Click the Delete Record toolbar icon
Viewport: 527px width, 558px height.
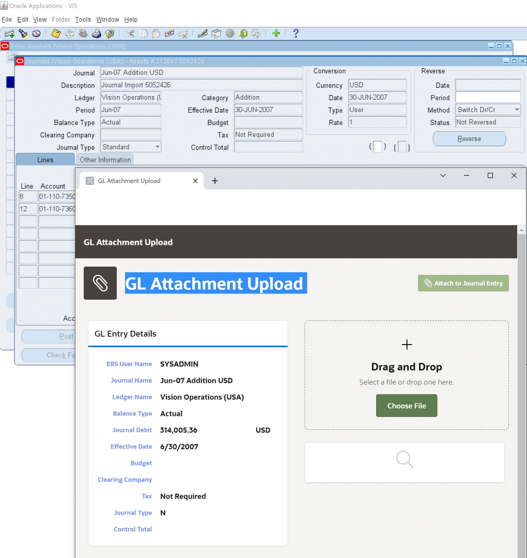point(183,34)
